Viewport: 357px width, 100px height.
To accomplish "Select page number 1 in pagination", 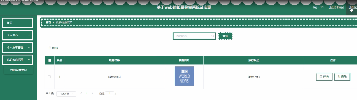I will click(x=87, y=93).
